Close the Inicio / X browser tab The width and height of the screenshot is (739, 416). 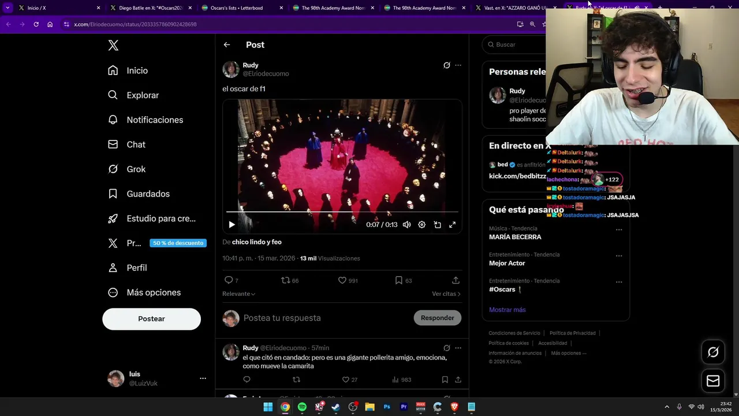[98, 8]
